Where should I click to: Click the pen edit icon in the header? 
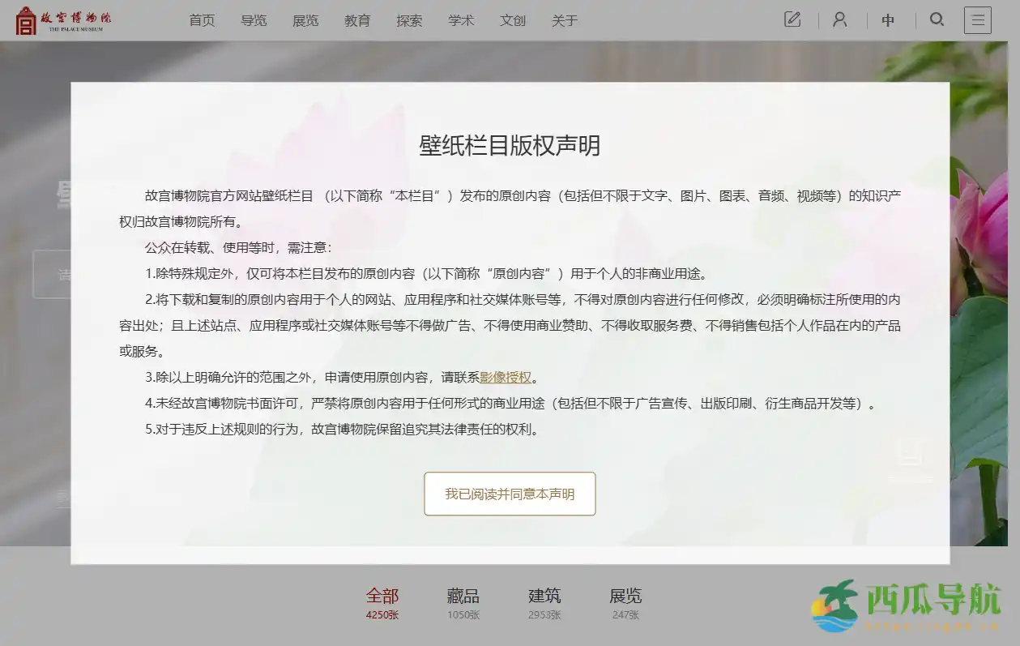point(792,19)
